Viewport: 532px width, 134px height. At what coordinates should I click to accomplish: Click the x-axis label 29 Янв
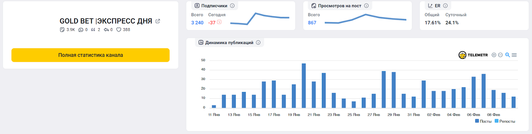coord(394,115)
